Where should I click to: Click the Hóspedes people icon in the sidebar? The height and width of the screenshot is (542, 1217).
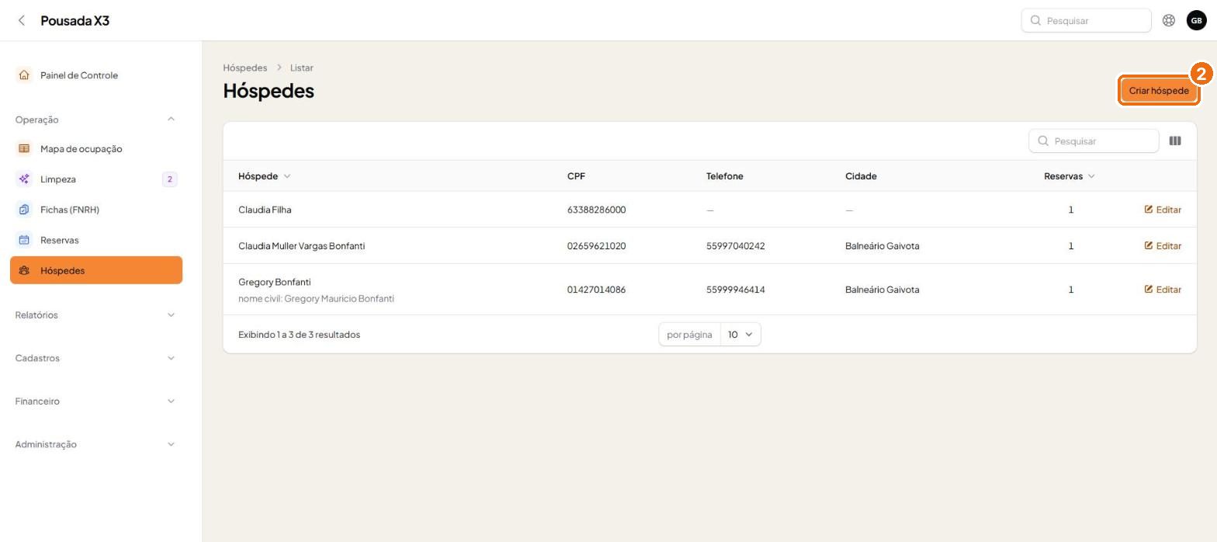tap(24, 270)
